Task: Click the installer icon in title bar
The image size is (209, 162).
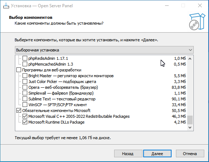Action: [x=6, y=5]
